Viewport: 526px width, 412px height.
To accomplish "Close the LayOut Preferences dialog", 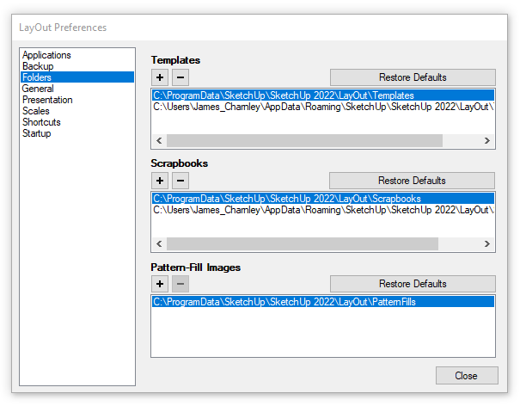I will (466, 376).
